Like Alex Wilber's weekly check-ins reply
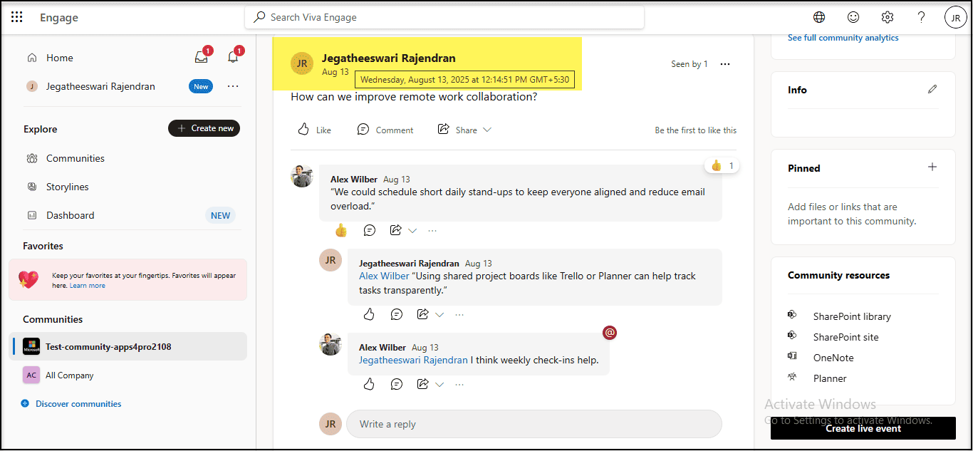Image resolution: width=973 pixels, height=451 pixels. 369,384
